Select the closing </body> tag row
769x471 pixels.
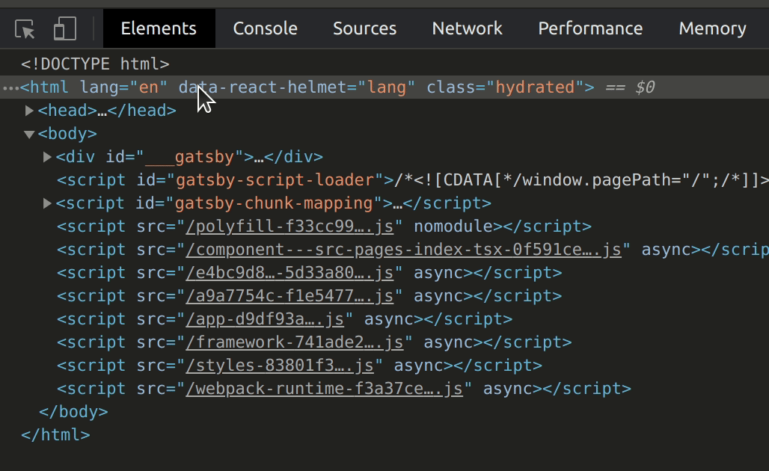coord(73,412)
